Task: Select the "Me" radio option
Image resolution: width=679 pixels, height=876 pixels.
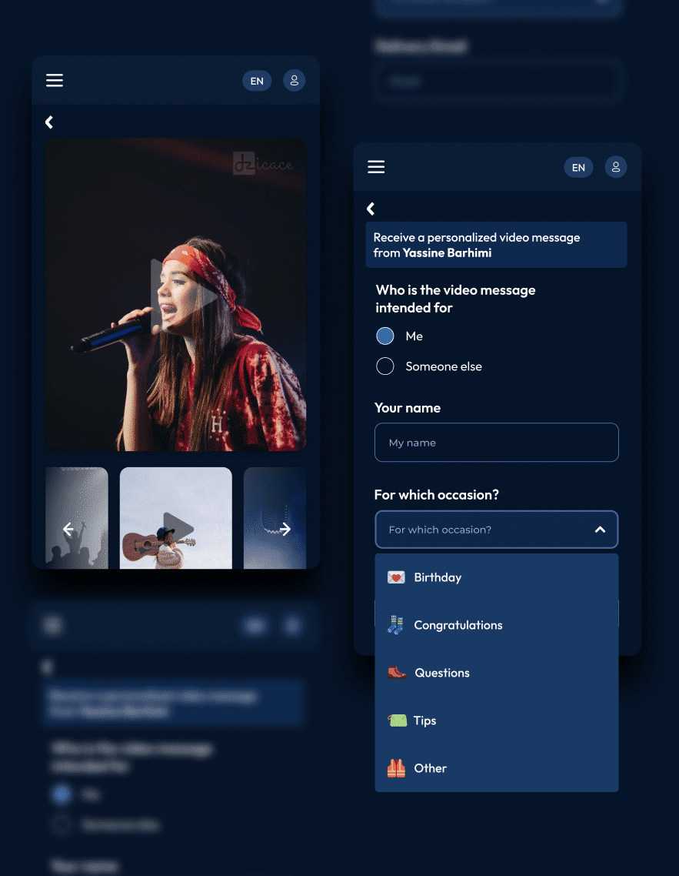Action: (x=385, y=336)
